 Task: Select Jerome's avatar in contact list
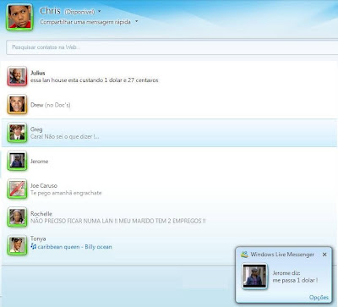17,161
